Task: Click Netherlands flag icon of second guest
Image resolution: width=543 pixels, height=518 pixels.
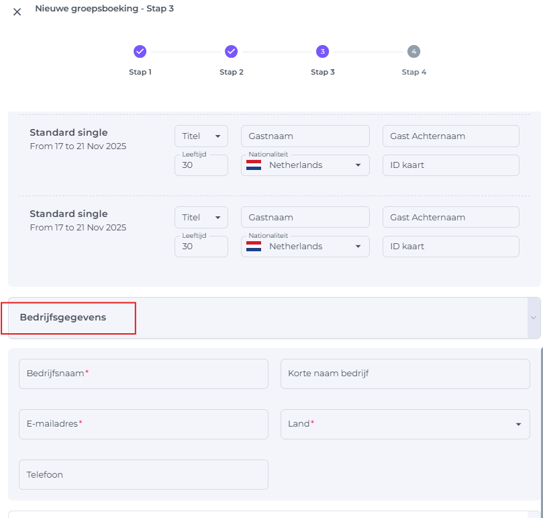Action: [x=254, y=247]
